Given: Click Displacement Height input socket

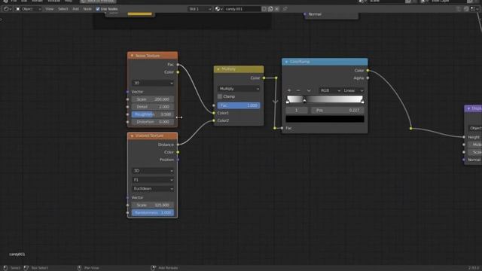Looking at the screenshot, I should tap(464, 137).
